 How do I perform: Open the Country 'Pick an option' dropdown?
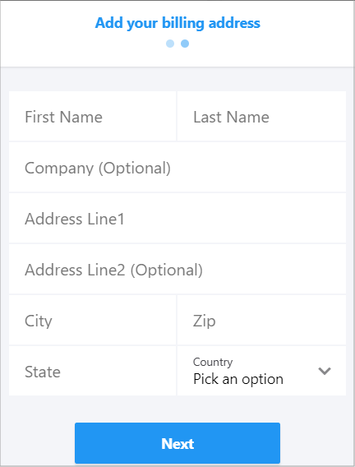point(261,371)
